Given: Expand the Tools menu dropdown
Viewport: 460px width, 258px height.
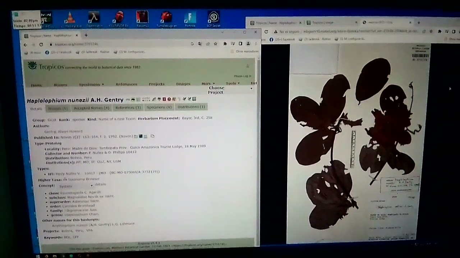Looking at the screenshot, I should coord(233,83).
